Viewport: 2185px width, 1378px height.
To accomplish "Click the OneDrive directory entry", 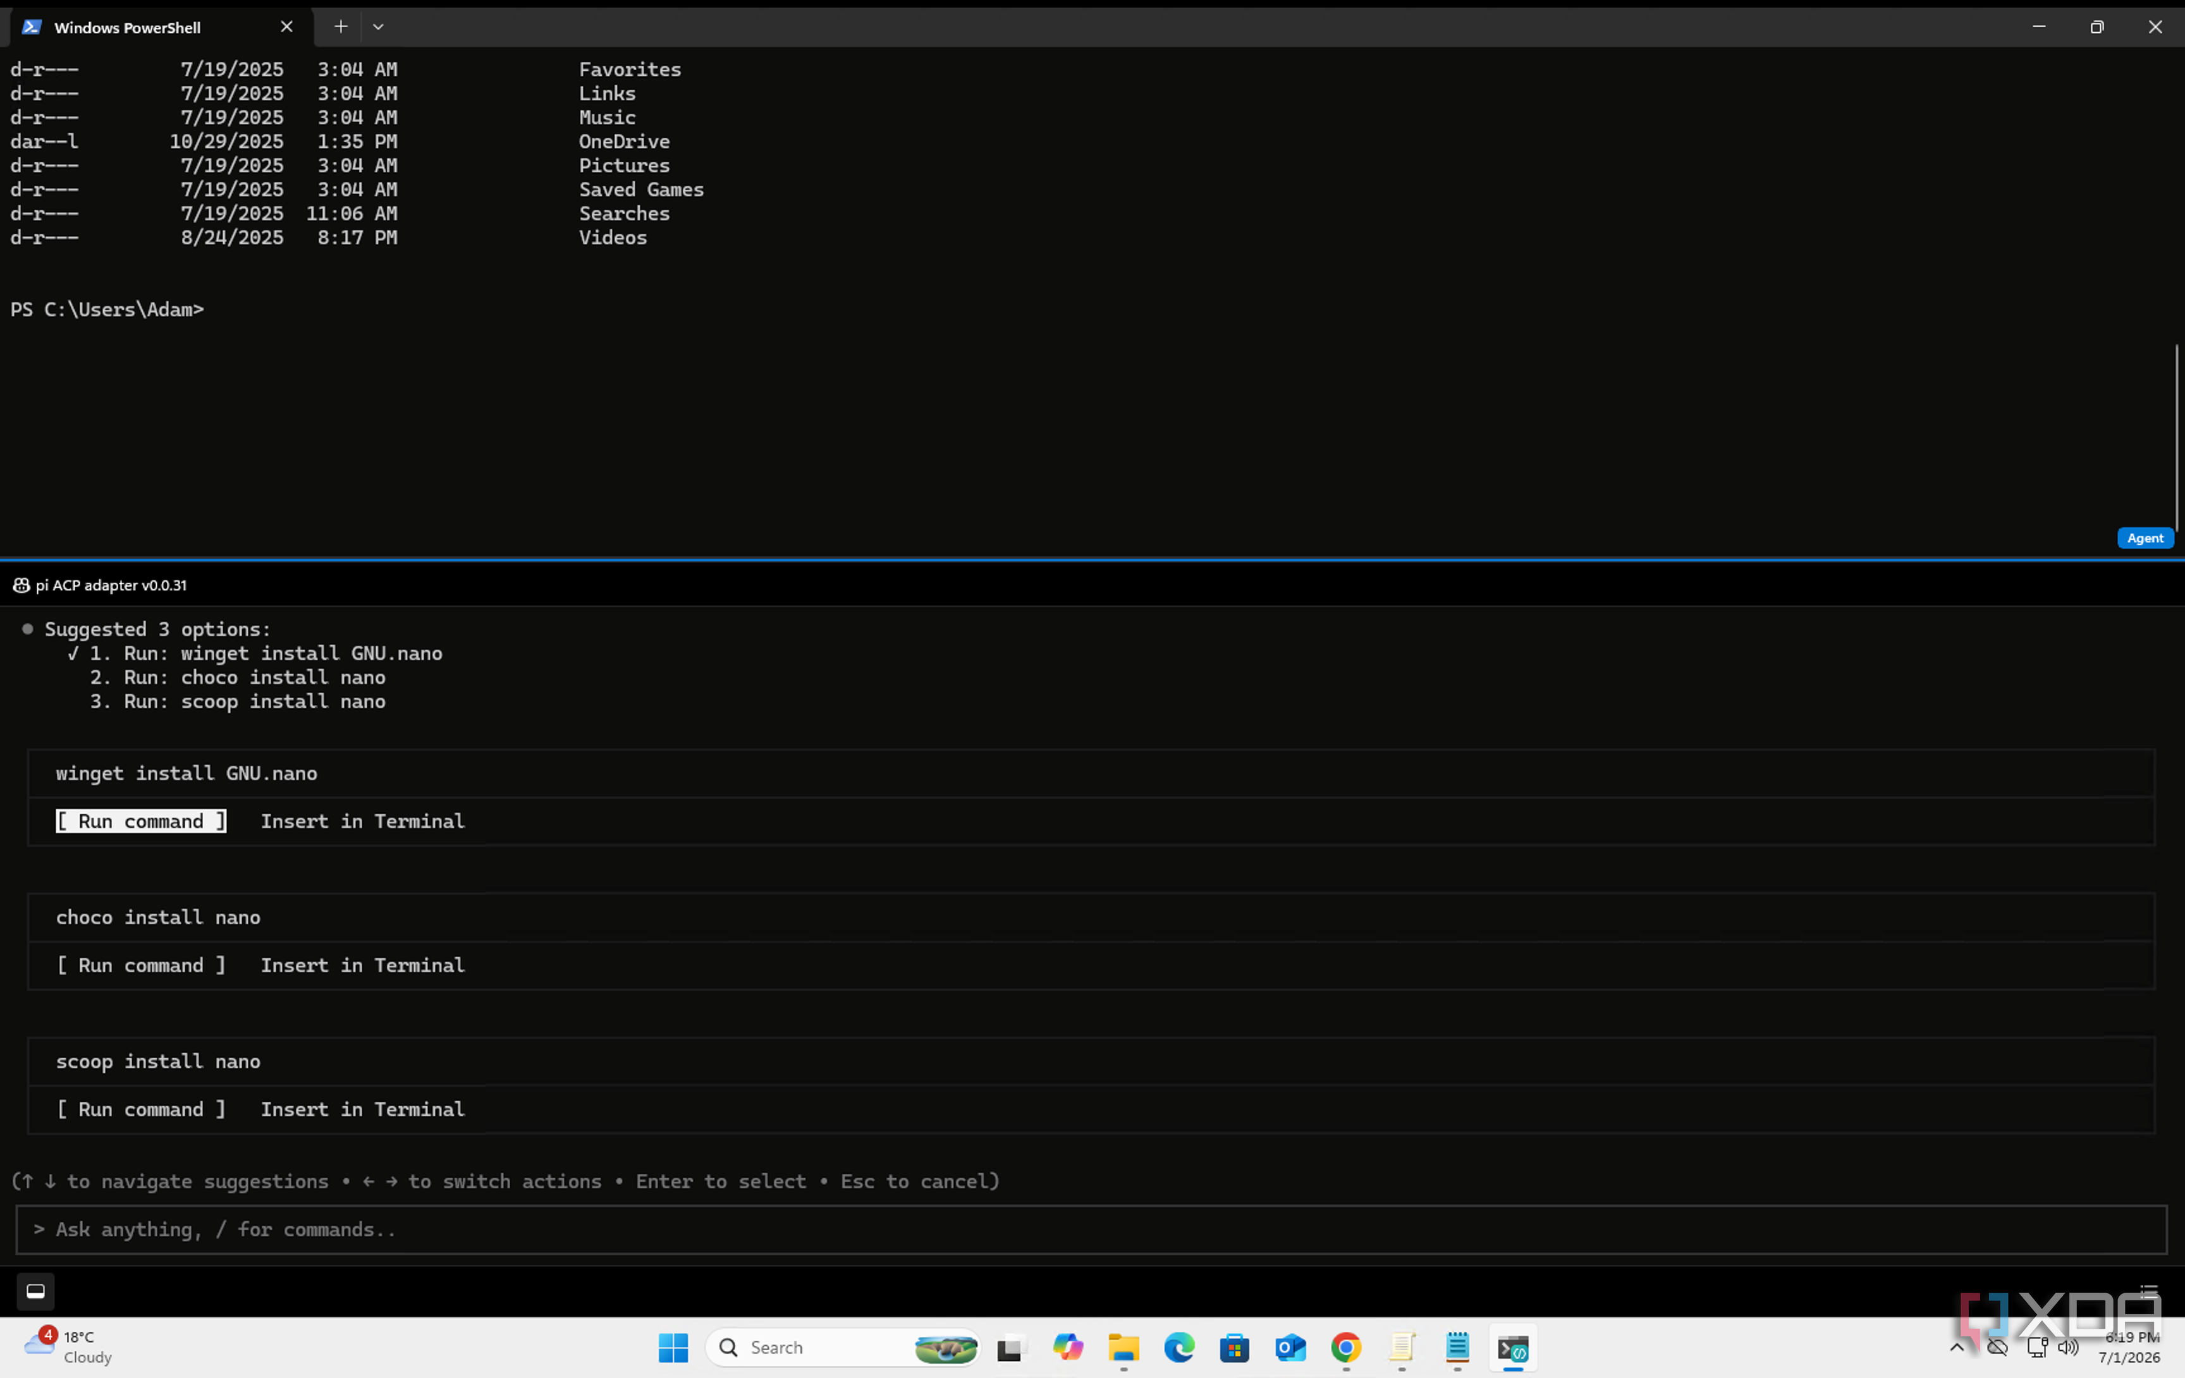I will pyautogui.click(x=624, y=142).
